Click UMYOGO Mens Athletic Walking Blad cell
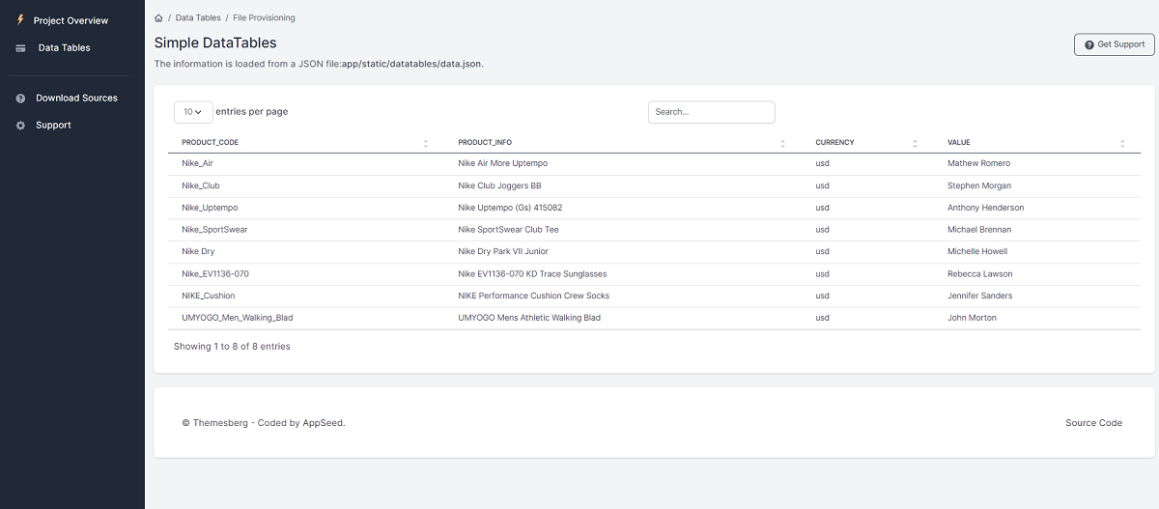The width and height of the screenshot is (1159, 509). pos(529,318)
